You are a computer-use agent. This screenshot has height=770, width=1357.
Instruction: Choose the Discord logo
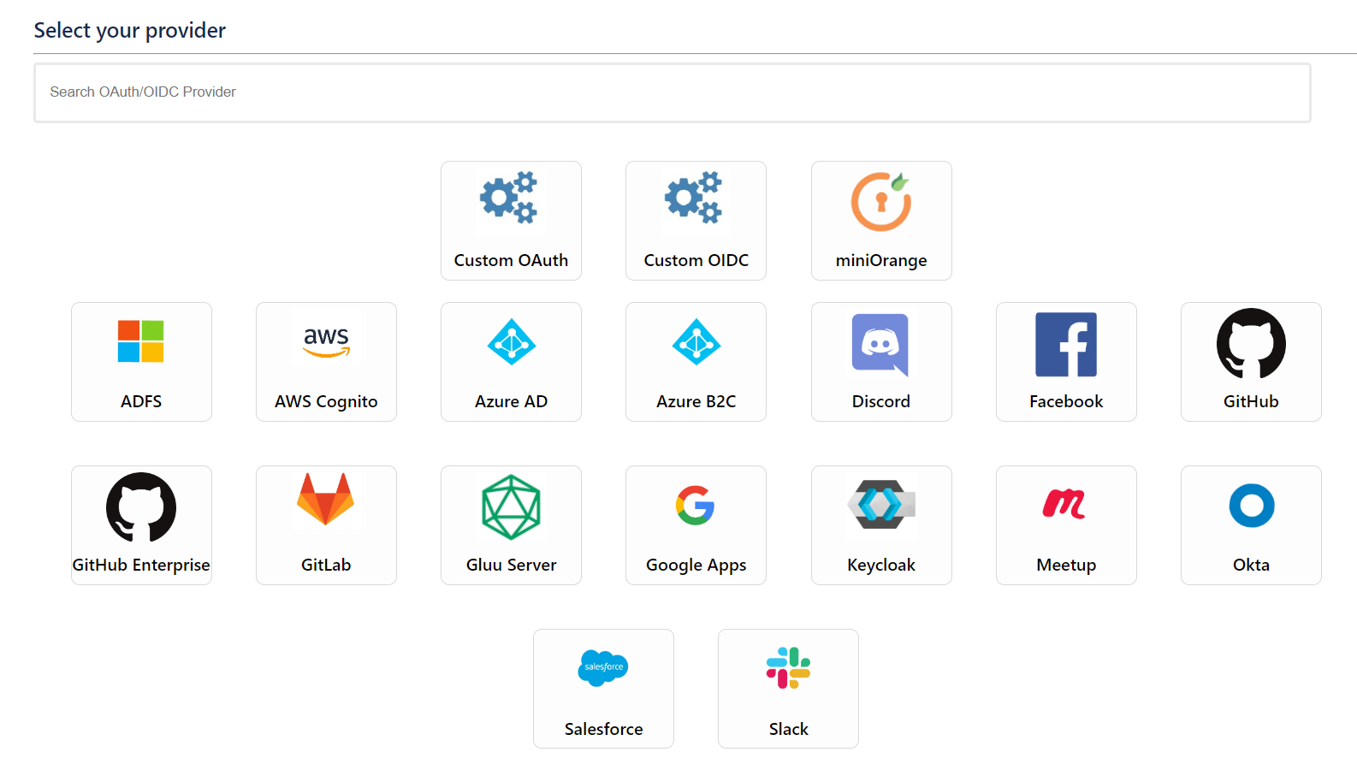click(x=880, y=345)
